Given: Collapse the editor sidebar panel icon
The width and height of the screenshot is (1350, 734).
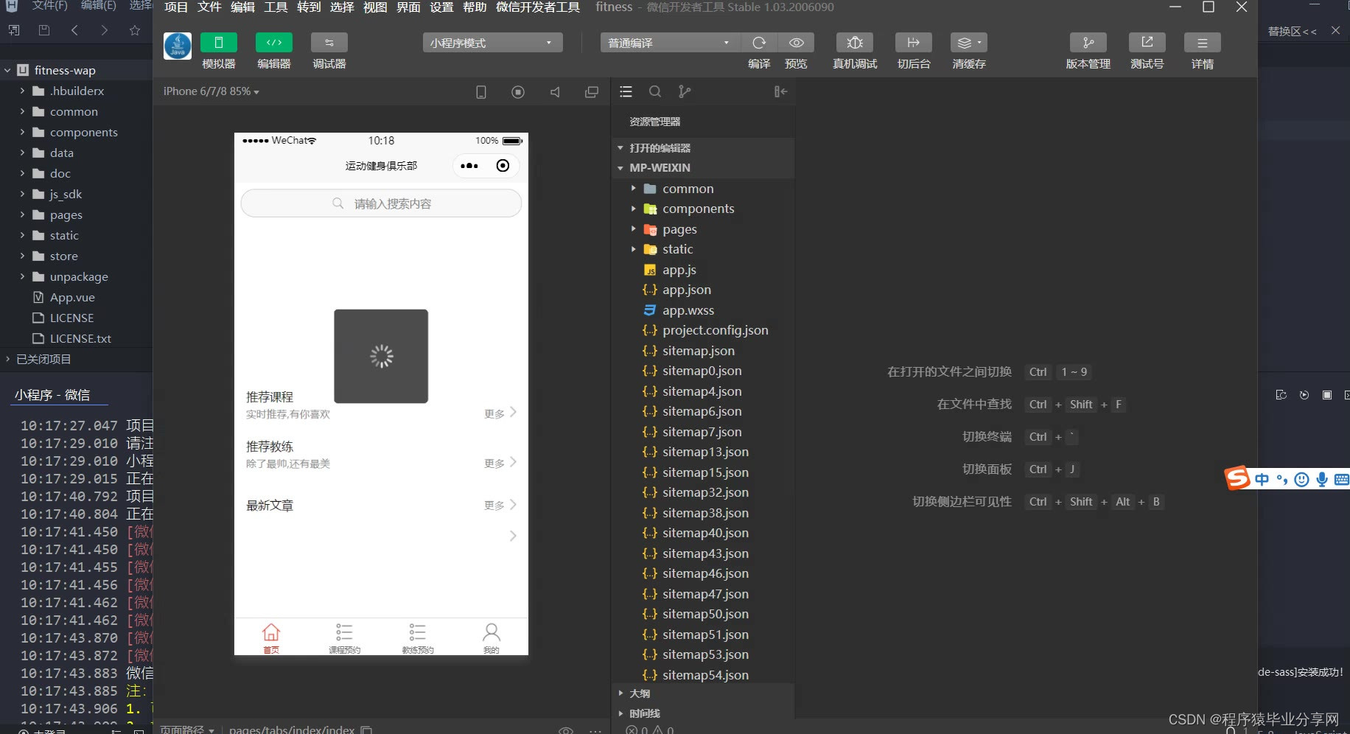Looking at the screenshot, I should click(781, 91).
